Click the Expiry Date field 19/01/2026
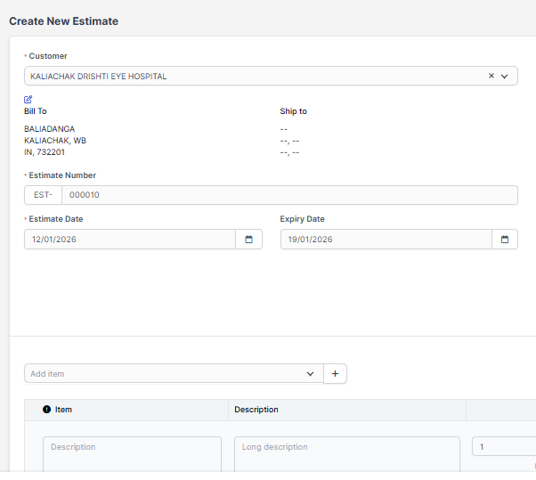536x480 pixels. point(386,240)
